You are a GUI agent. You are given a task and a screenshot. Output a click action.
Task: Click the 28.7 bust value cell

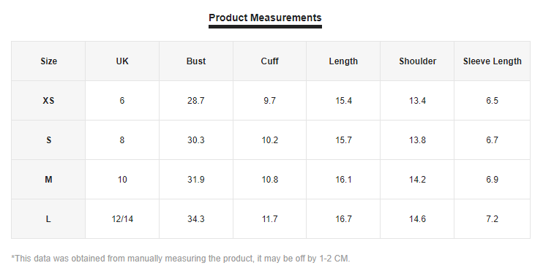(196, 101)
